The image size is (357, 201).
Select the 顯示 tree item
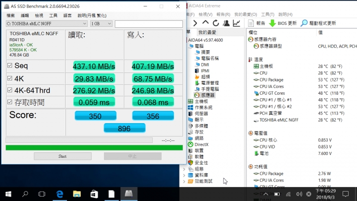[x=196, y=120]
